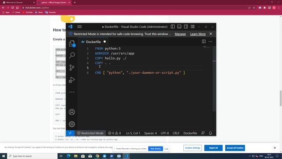Open the Gmail bookmark
Image resolution: width=282 pixels, height=159 pixels.
(16, 12)
